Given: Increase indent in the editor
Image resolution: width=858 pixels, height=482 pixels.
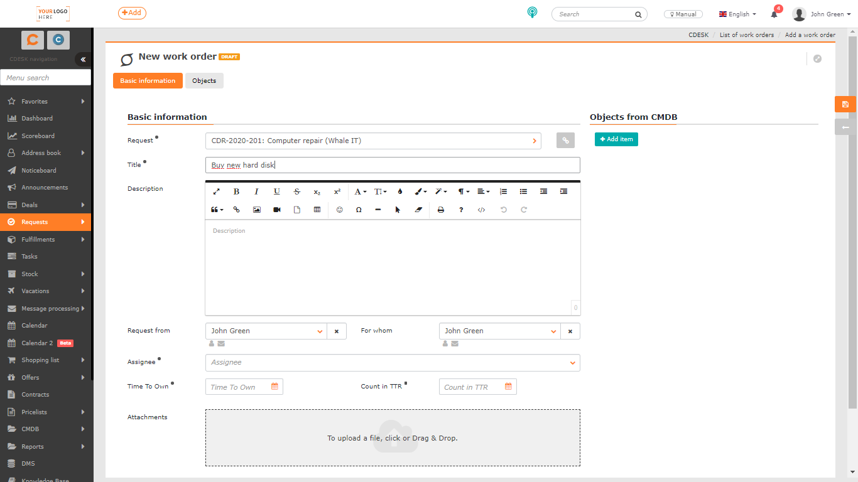Looking at the screenshot, I should point(563,191).
